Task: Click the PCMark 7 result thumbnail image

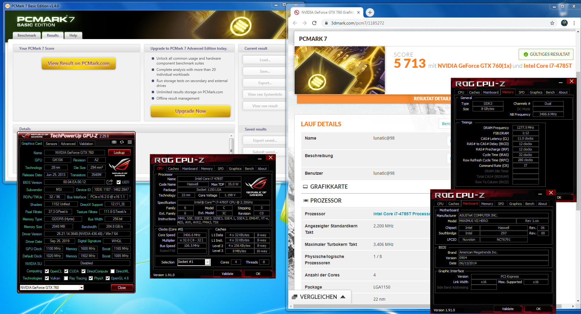Action: pos(340,70)
